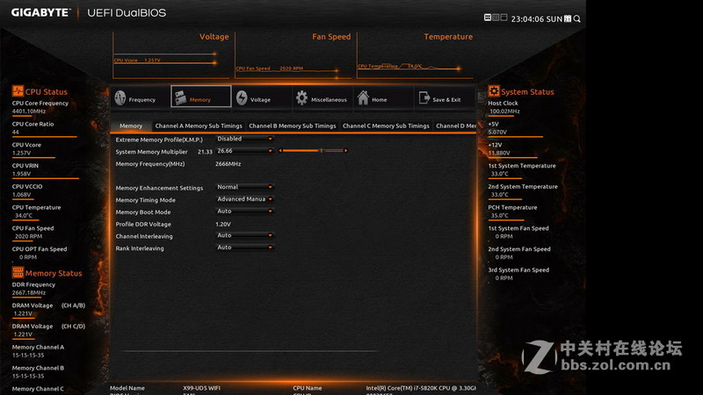The image size is (703, 395).
Task: Click the Profile DDR Voltage 1.20V value
Action: point(223,224)
